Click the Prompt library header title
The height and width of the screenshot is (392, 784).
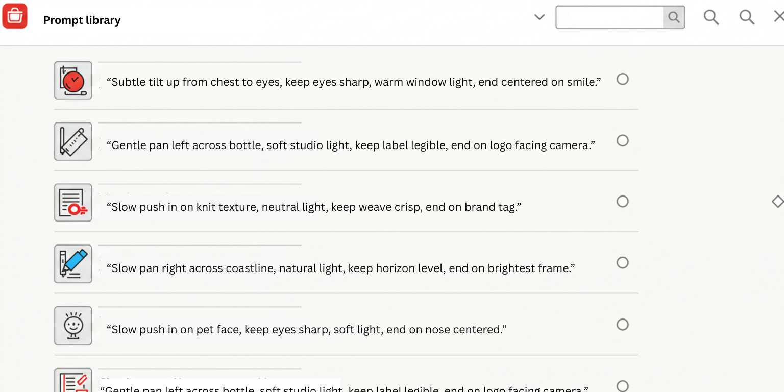pos(82,20)
